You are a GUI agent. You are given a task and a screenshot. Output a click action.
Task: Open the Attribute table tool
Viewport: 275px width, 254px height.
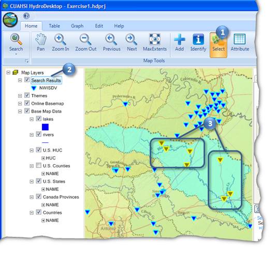(240, 42)
